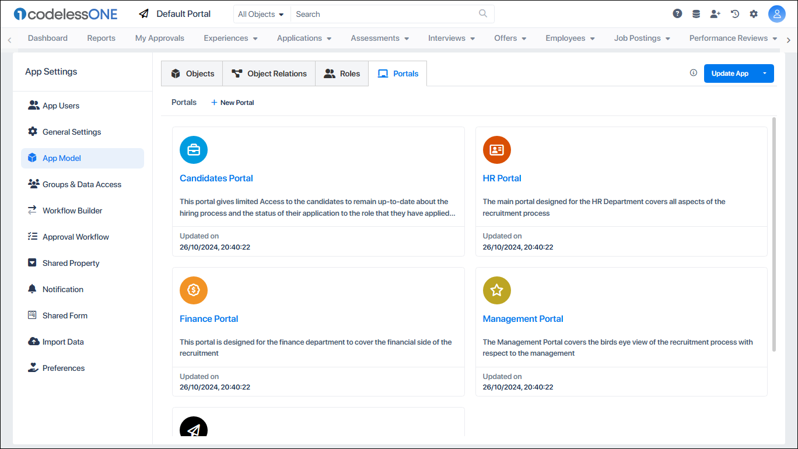Open the Finance Portal link
Image resolution: width=798 pixels, height=449 pixels.
point(209,319)
